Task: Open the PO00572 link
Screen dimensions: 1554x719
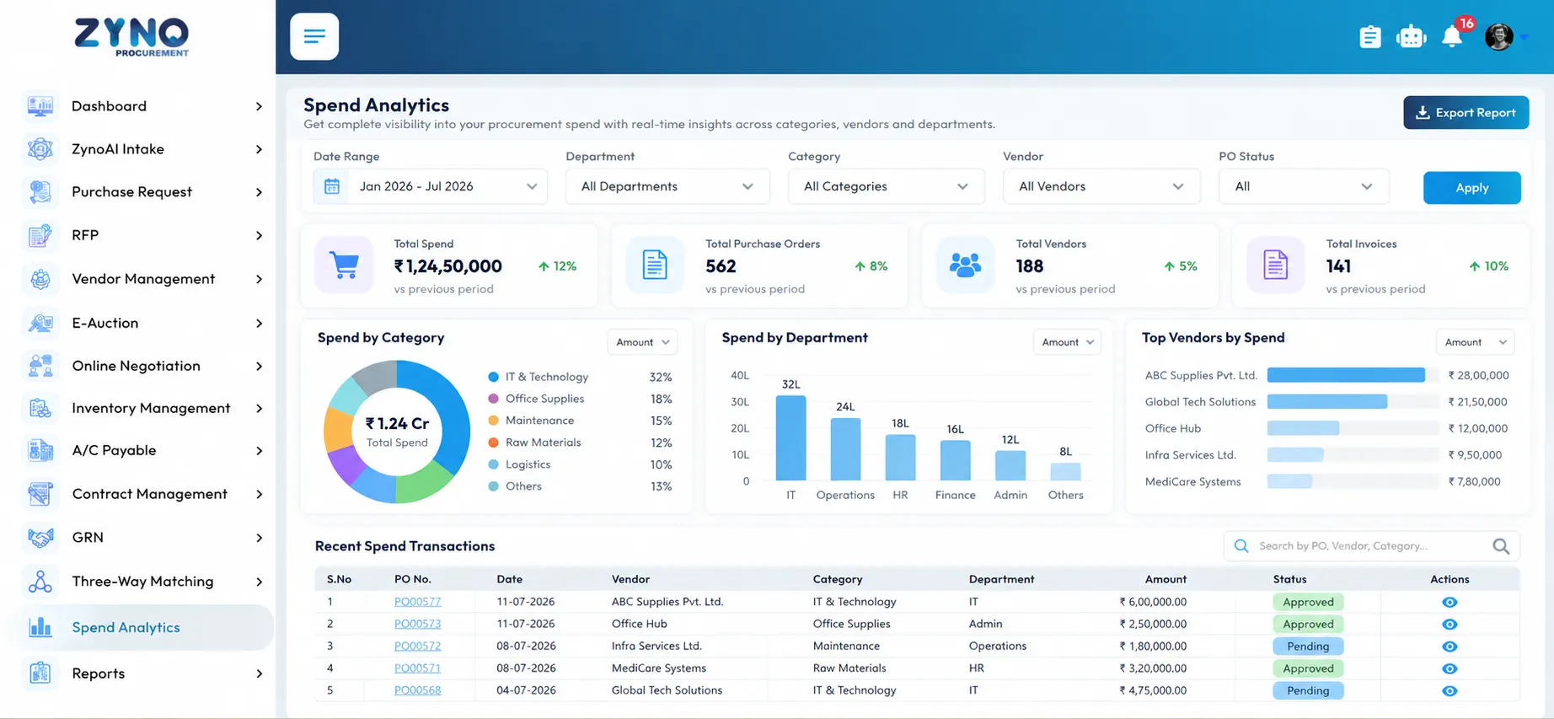Action: [x=417, y=647]
